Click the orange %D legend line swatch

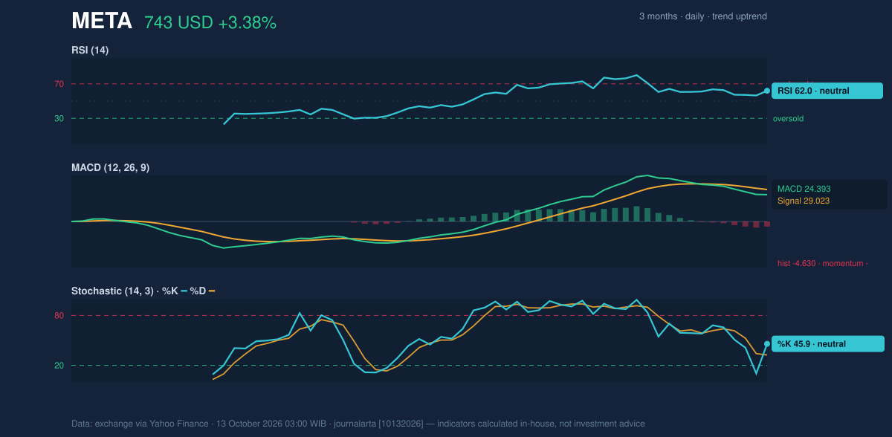pos(212,291)
